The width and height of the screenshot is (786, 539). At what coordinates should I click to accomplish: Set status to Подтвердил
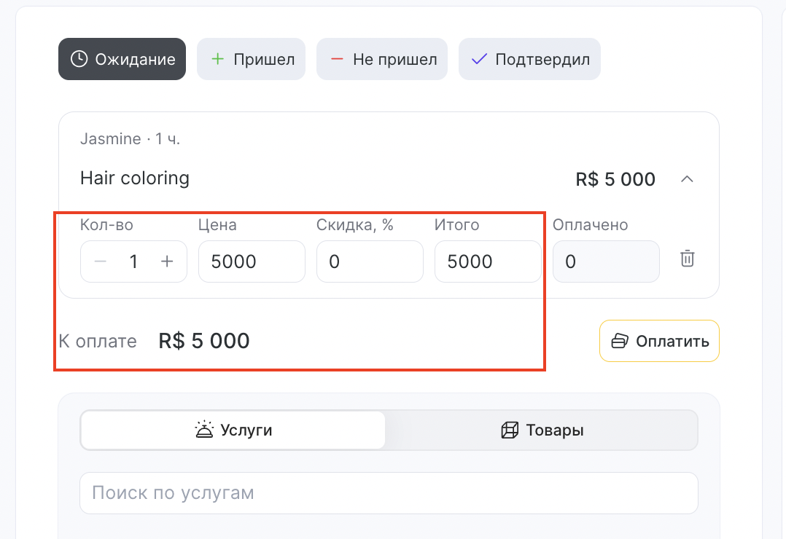(x=529, y=59)
